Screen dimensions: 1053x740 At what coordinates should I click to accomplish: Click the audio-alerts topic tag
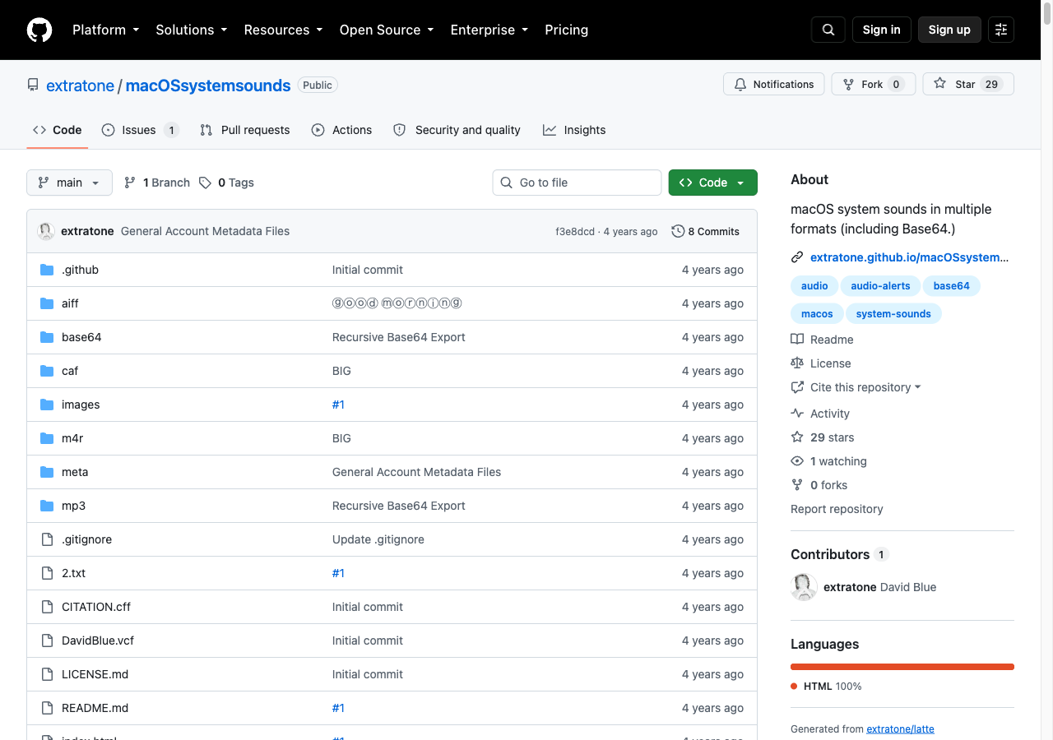(x=880, y=286)
